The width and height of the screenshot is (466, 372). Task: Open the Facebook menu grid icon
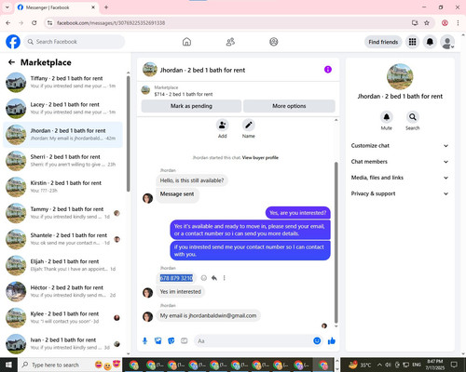point(412,42)
